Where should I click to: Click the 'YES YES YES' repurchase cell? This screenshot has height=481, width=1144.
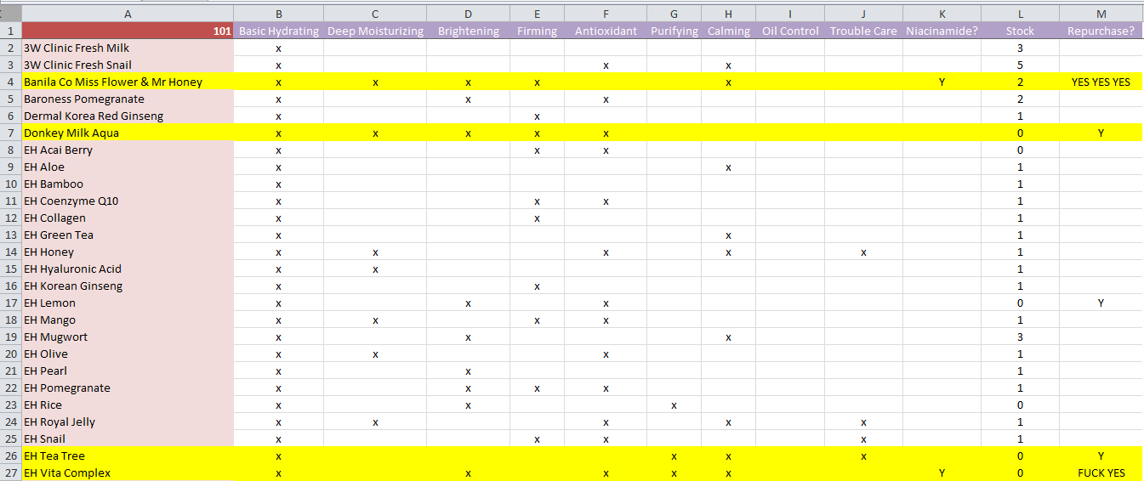click(1101, 82)
